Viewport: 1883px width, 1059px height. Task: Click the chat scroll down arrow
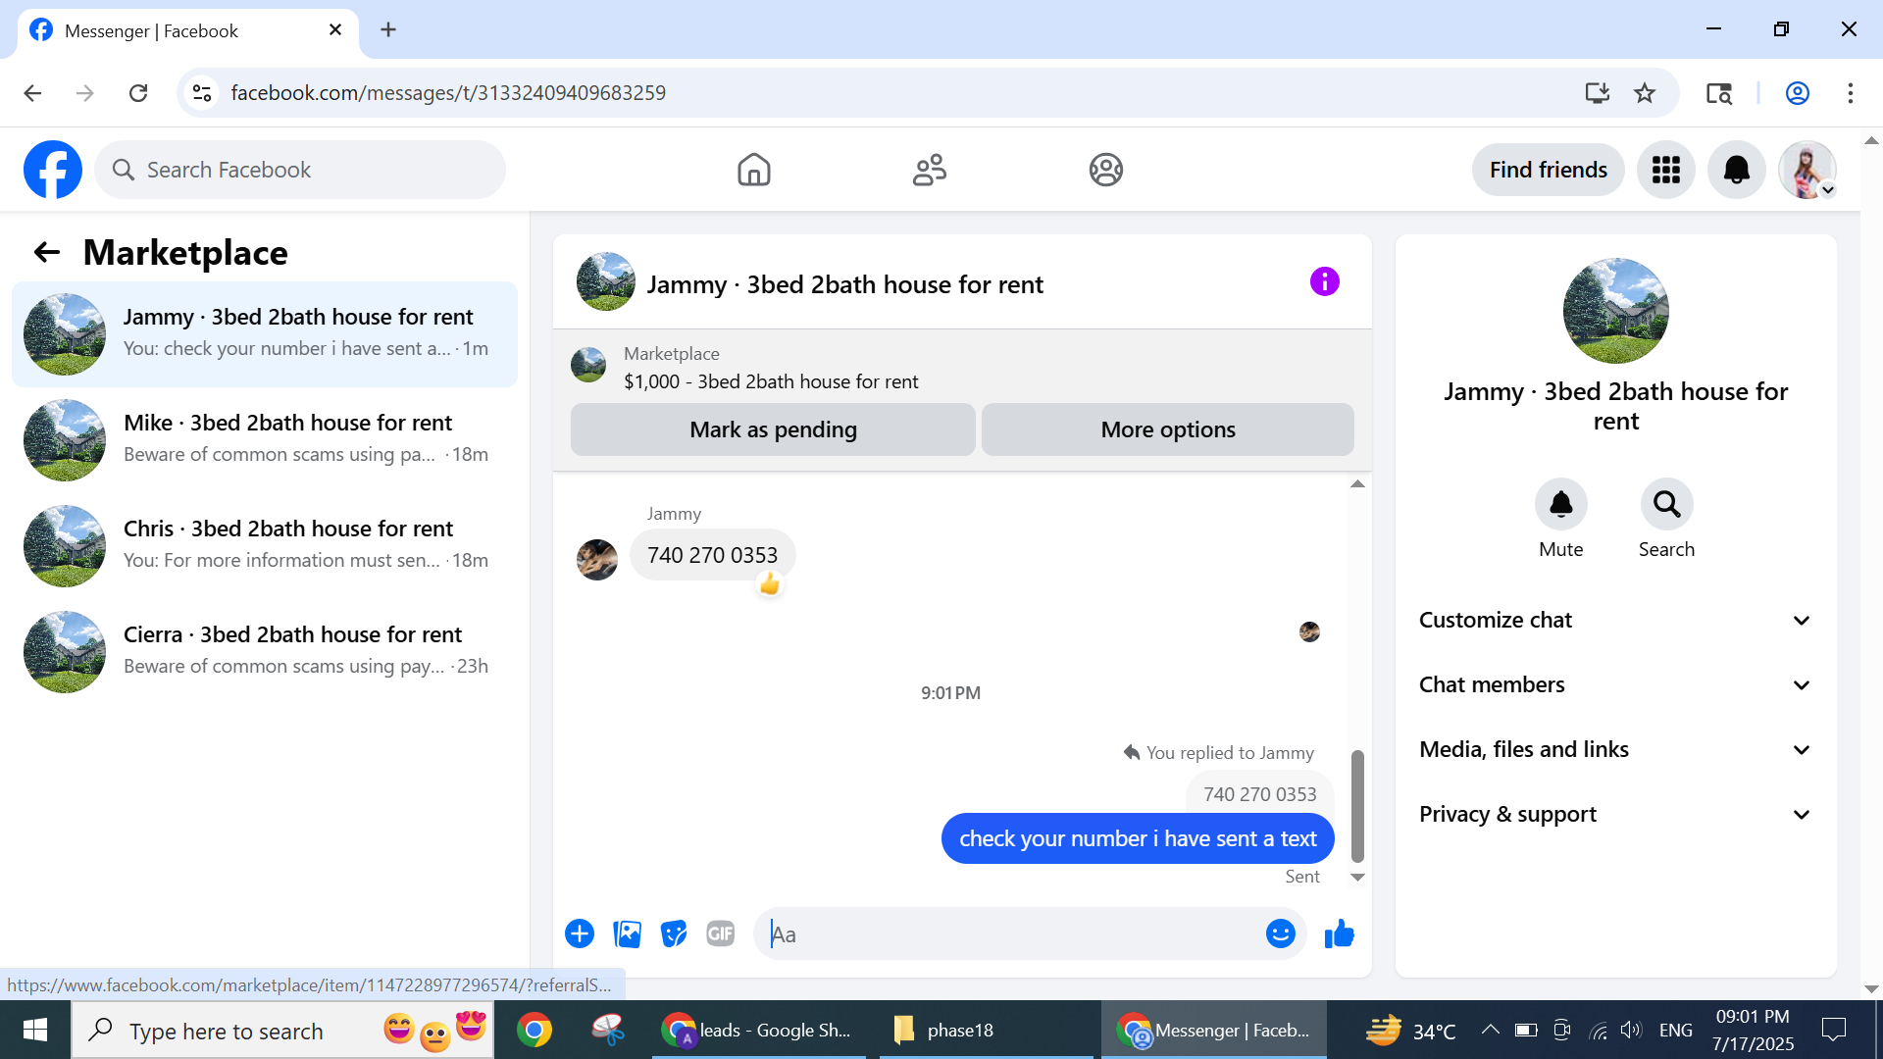pos(1357,878)
